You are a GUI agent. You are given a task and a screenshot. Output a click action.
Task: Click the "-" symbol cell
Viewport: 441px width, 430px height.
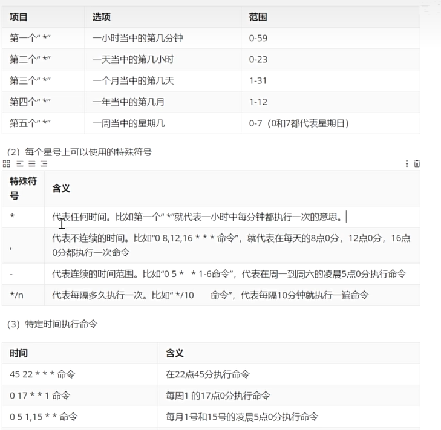click(x=23, y=274)
